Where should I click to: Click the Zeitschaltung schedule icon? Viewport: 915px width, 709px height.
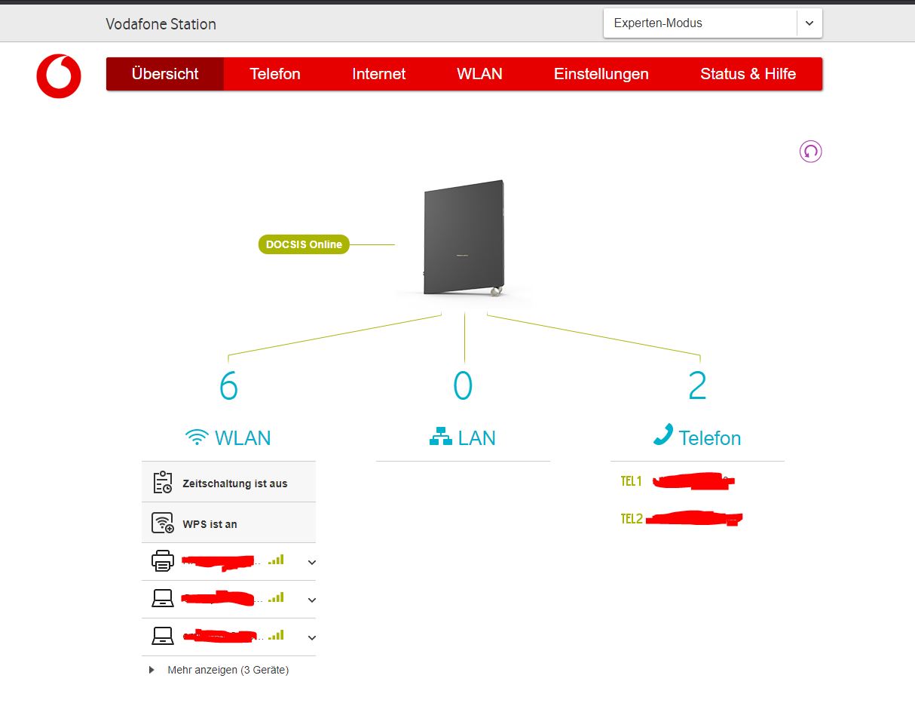tap(163, 482)
